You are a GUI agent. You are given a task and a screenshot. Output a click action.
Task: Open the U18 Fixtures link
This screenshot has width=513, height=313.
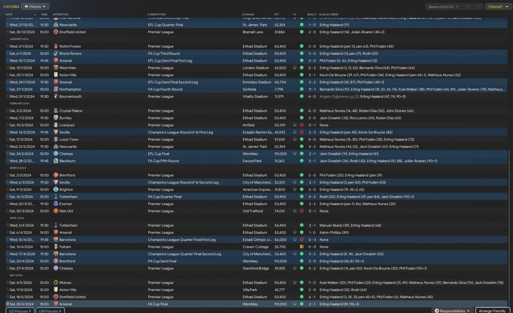tap(49, 311)
